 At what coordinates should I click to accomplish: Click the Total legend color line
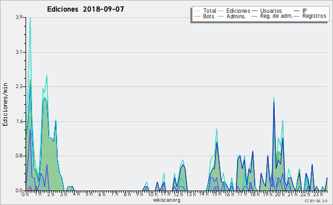[x=197, y=11]
